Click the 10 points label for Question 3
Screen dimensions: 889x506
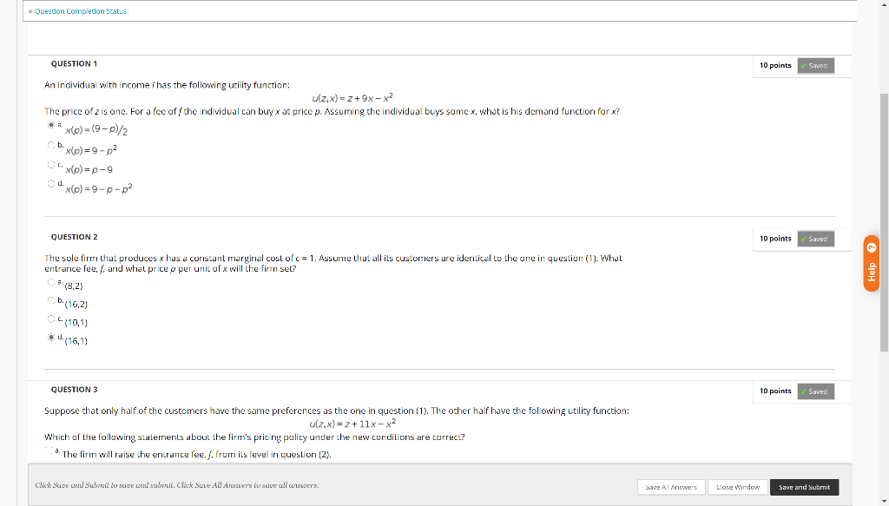click(x=775, y=391)
